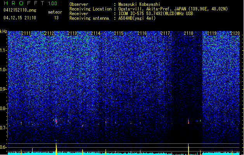Click the 1.1 kHz axis tick label
The image size is (244, 155).
point(3,50)
